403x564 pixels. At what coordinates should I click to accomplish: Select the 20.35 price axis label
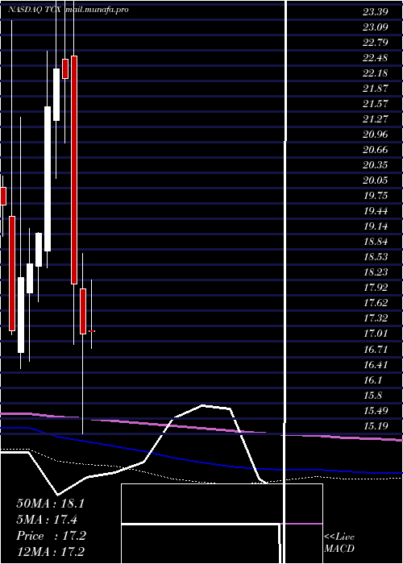click(x=376, y=165)
